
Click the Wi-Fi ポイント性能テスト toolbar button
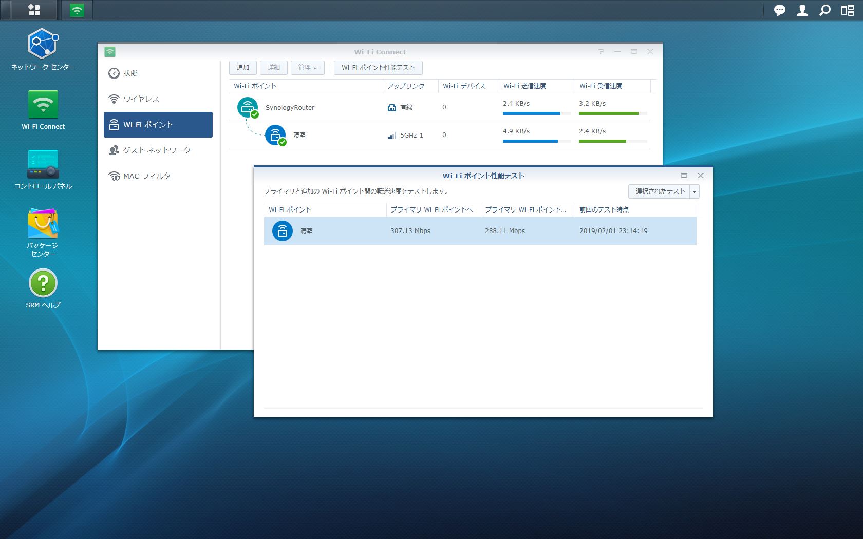378,68
